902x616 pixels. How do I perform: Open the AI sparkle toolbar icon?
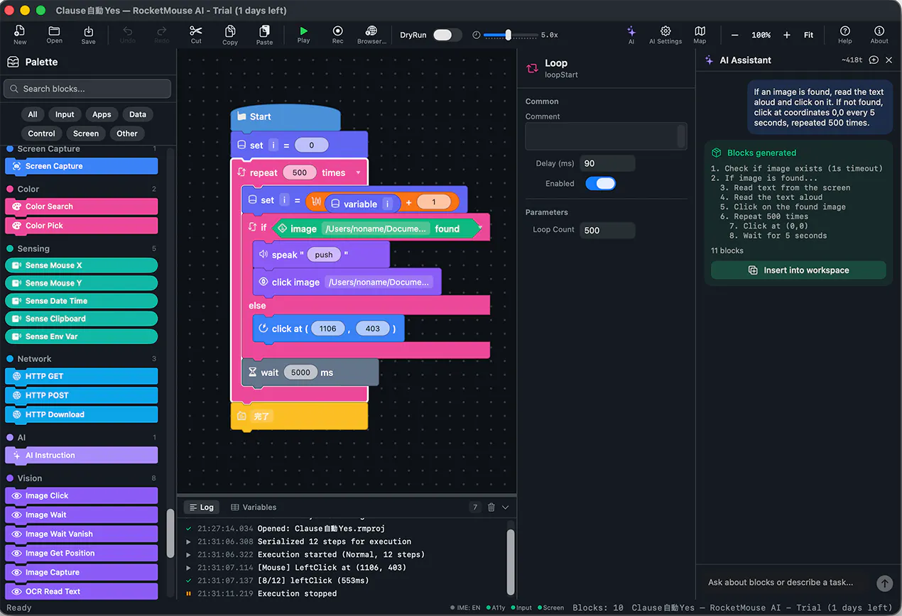[x=631, y=34]
